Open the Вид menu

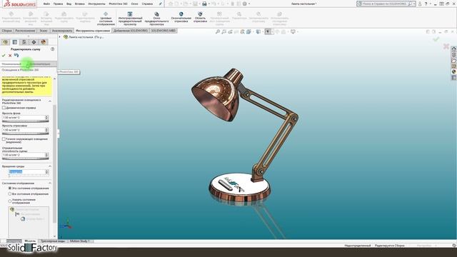click(x=69, y=4)
